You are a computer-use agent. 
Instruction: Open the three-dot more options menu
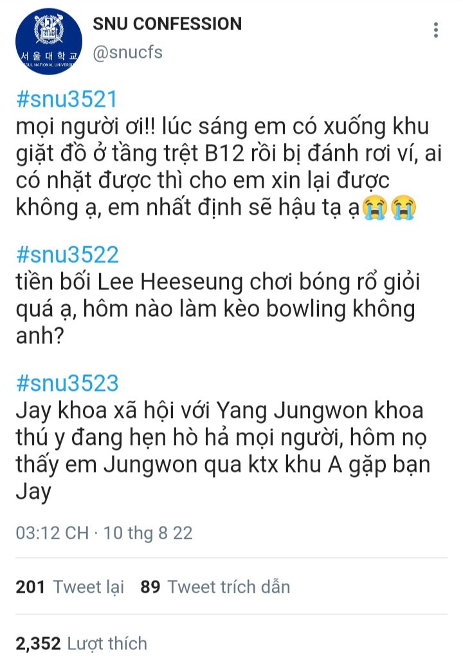[x=436, y=30]
